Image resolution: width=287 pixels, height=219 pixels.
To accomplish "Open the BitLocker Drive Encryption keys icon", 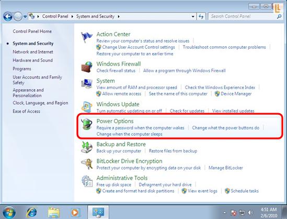I will (87, 164).
